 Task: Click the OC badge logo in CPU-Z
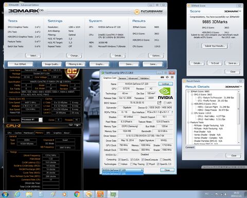click(x=72, y=74)
